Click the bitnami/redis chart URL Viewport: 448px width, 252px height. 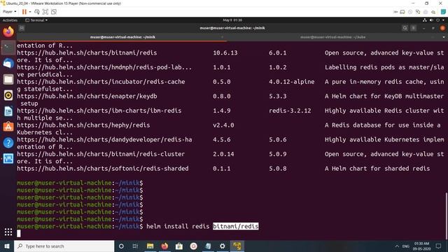(x=87, y=53)
